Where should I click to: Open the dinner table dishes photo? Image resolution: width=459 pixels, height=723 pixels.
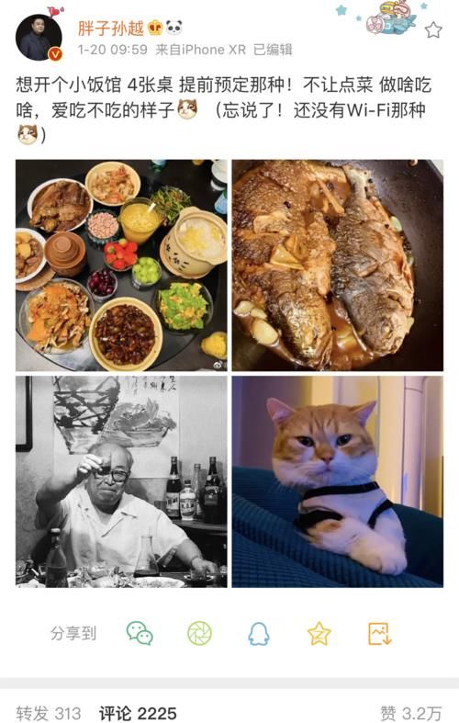tap(121, 265)
